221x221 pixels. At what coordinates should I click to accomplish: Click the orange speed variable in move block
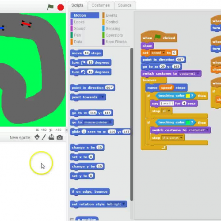166,88
